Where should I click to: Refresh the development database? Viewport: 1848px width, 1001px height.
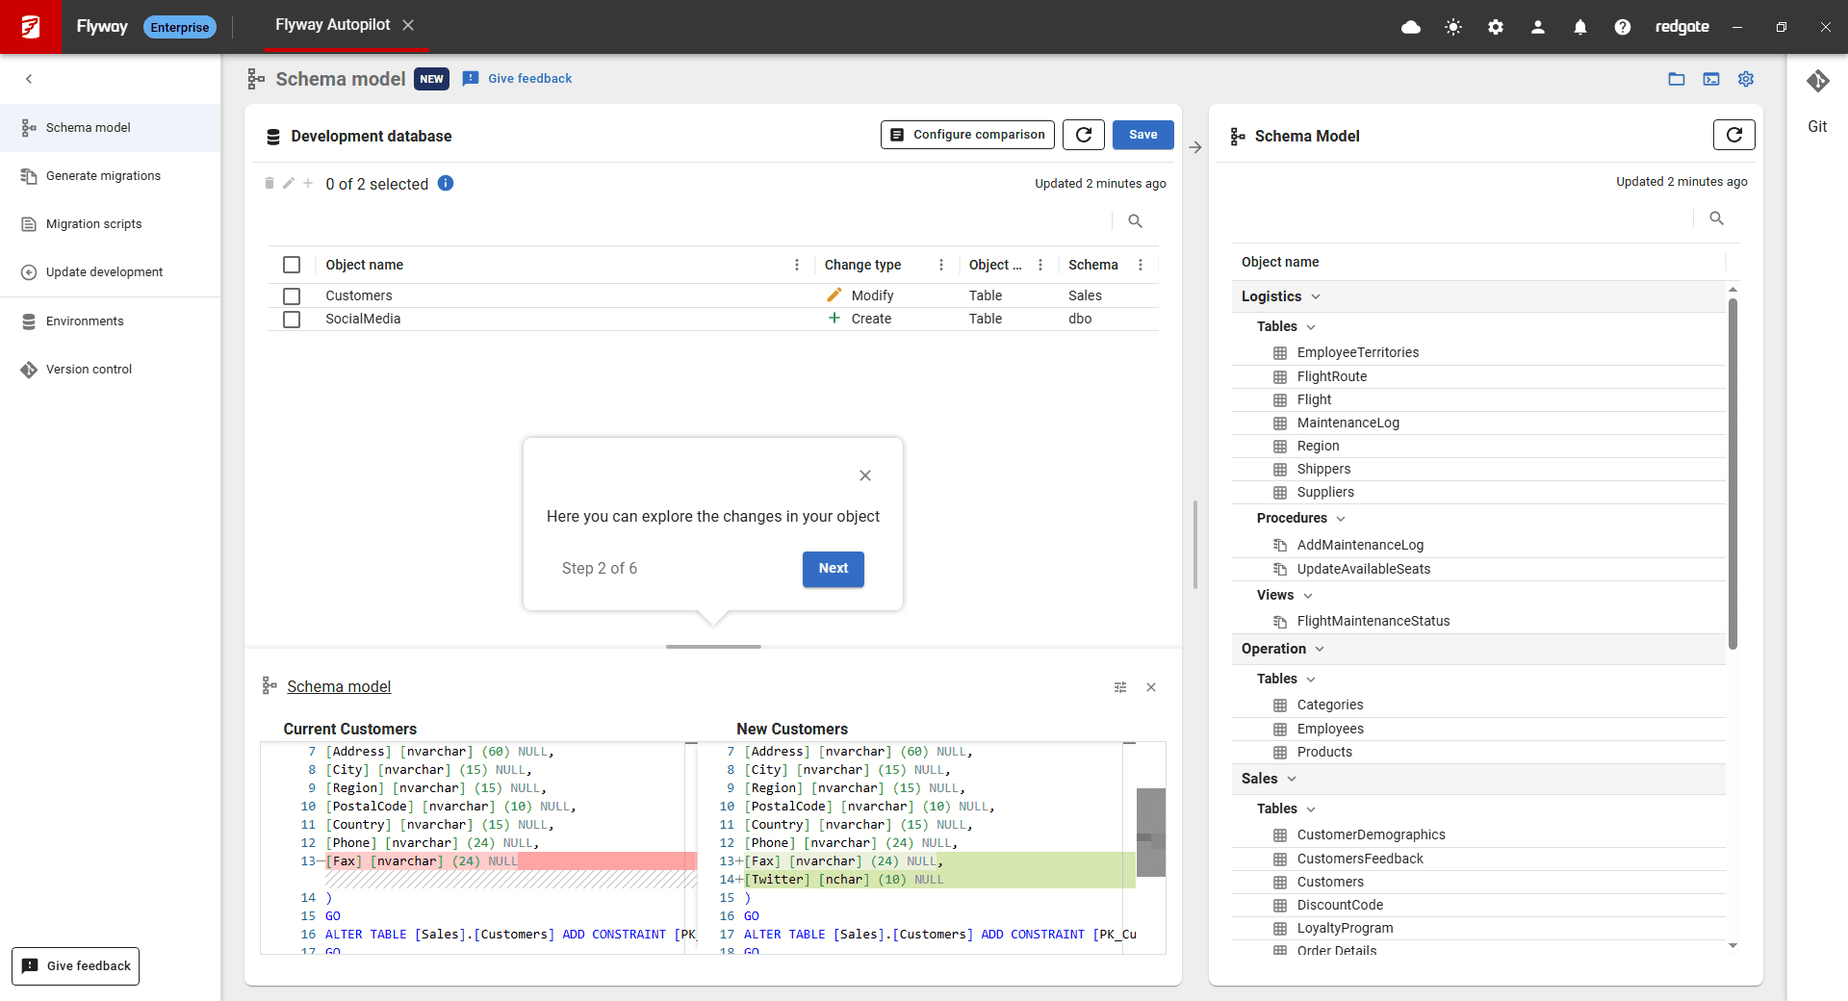[x=1084, y=135]
